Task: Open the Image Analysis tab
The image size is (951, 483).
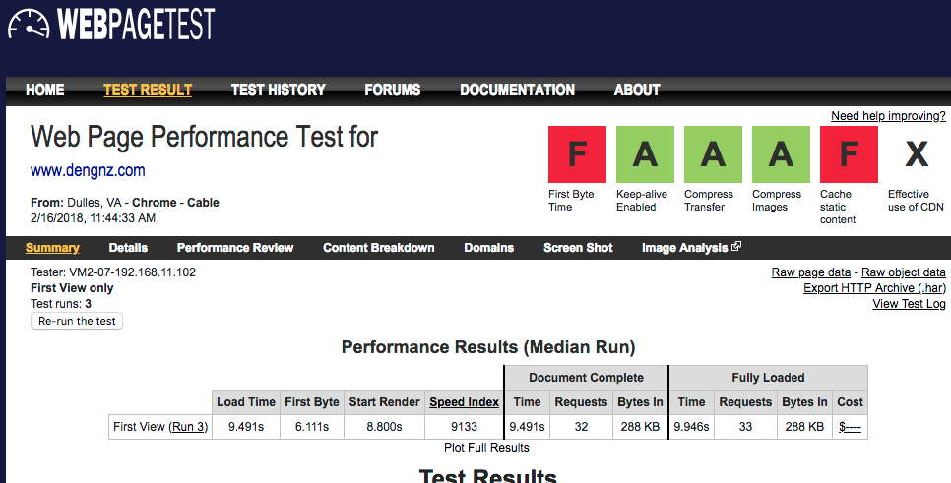Action: (685, 248)
